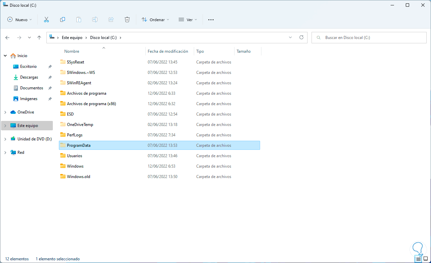Select Descargas in the sidebar
This screenshot has height=263, width=431.
click(x=29, y=77)
